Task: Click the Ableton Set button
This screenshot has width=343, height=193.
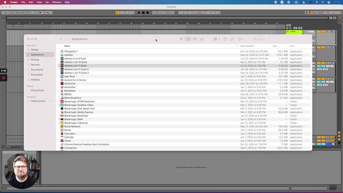Action: pyautogui.click(x=289, y=25)
